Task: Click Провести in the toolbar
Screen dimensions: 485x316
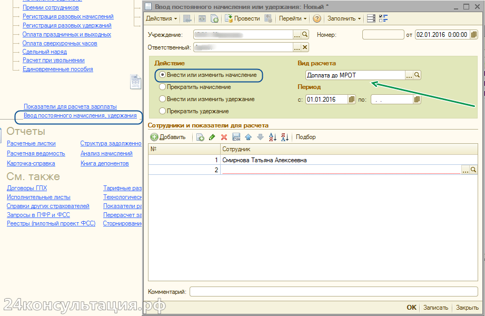Action: (242, 18)
